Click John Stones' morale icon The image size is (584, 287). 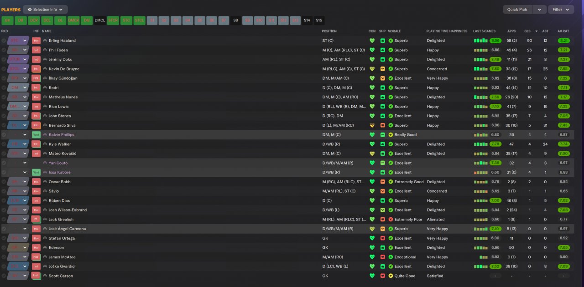[391, 116]
